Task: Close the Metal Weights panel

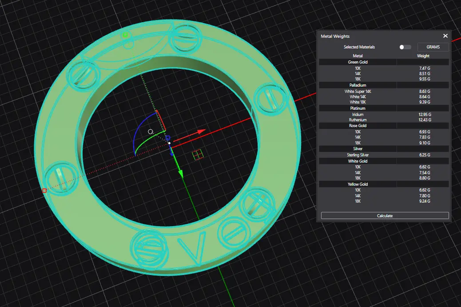Action: pyautogui.click(x=445, y=36)
